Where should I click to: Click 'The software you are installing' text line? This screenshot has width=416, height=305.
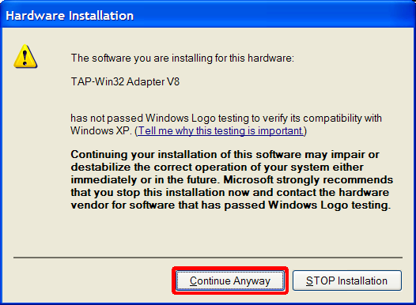[183, 58]
